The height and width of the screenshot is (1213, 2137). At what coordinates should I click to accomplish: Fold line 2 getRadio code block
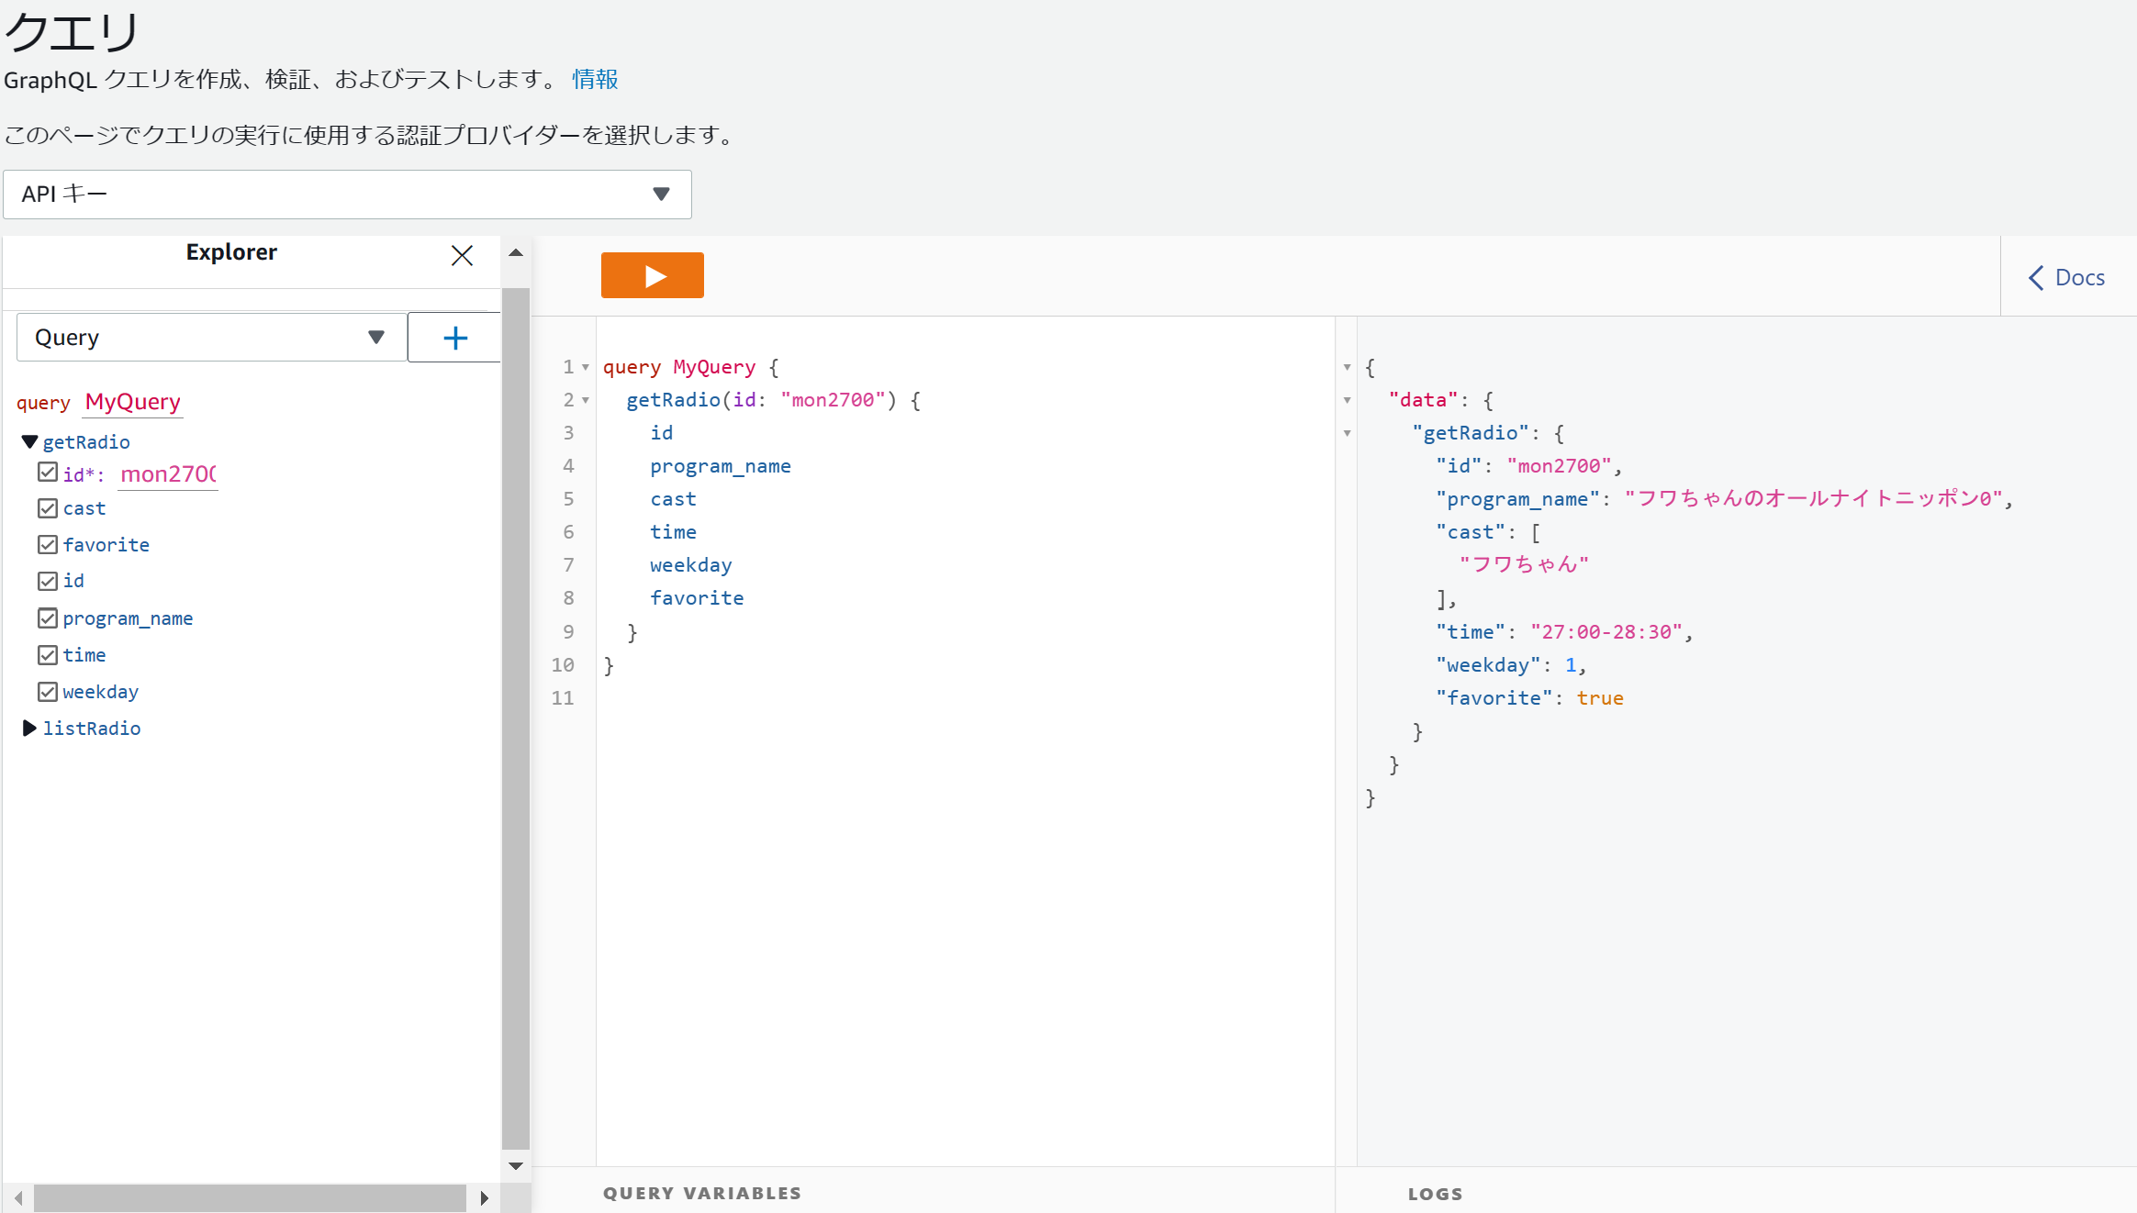point(586,400)
